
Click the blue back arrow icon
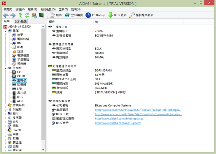[6, 15]
